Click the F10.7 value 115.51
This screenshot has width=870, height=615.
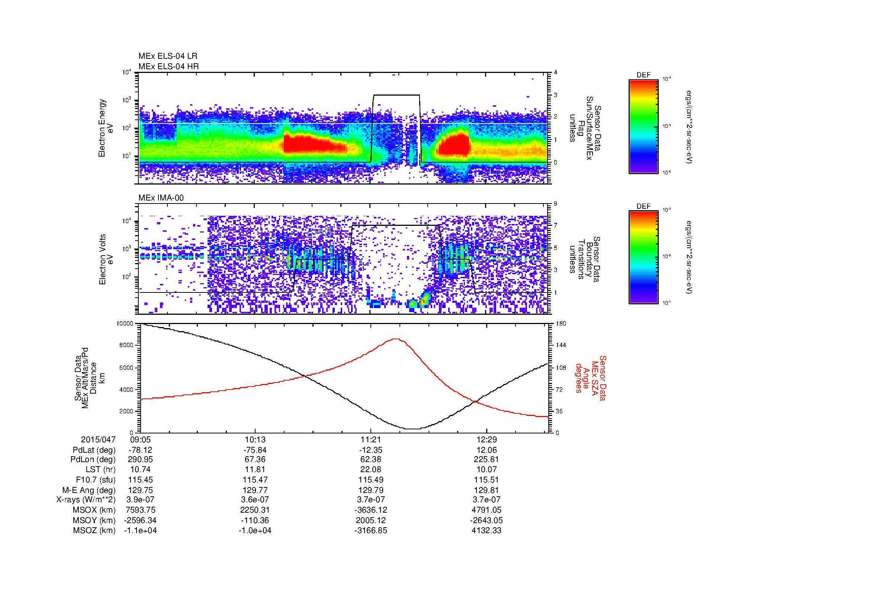point(486,480)
